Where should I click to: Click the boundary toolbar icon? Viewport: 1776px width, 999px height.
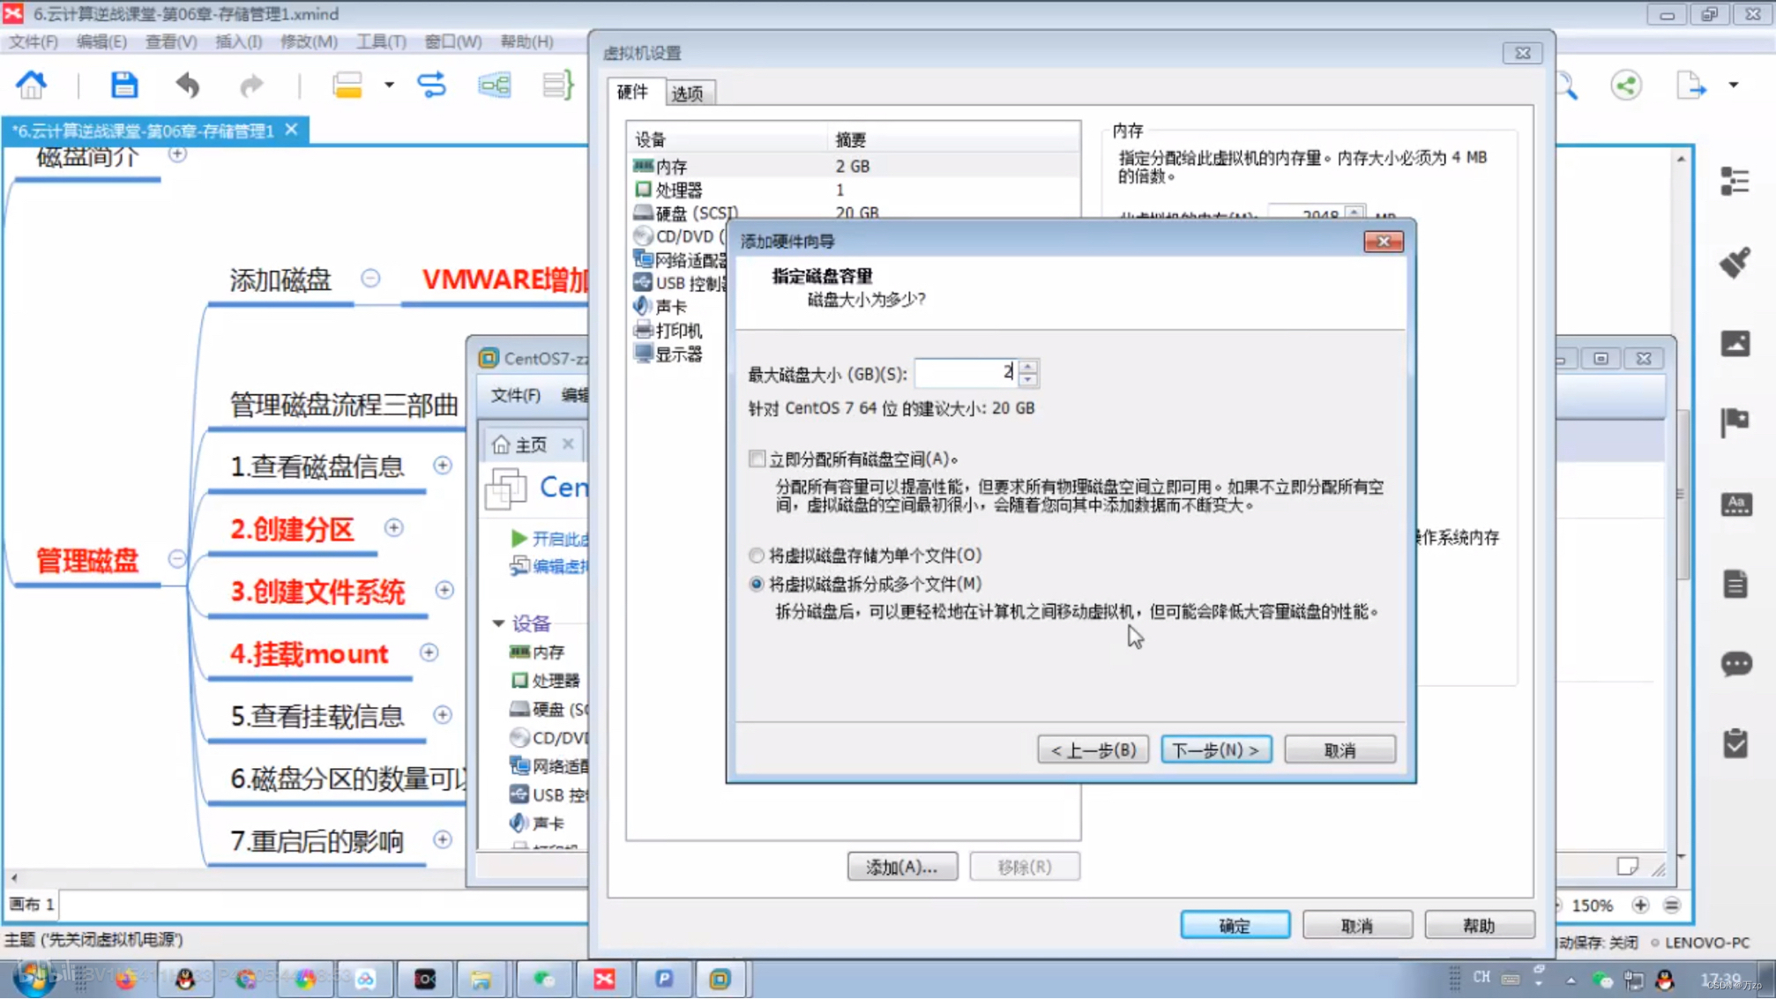(x=494, y=86)
